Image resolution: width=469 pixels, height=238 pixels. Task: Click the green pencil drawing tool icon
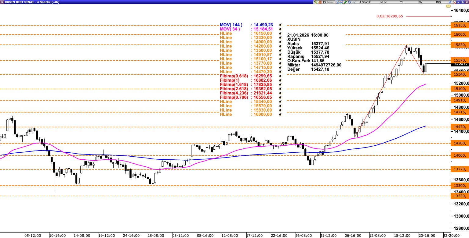345,2
